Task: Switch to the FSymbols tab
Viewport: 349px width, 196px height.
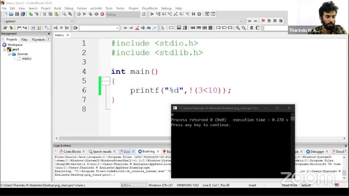Action: point(38,39)
